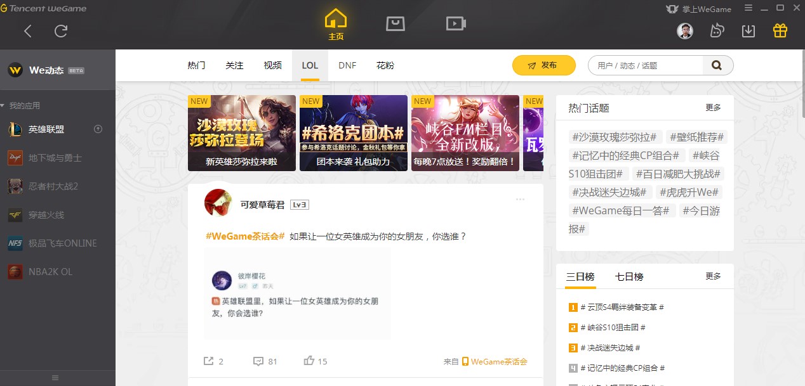Like the post with 15 likes

point(315,361)
